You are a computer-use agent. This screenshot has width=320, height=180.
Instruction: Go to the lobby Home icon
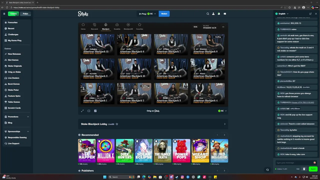pos(83,26)
